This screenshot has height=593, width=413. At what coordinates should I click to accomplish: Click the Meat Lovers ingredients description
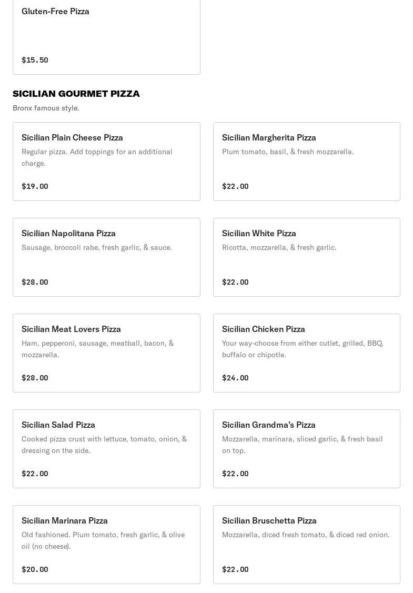[x=97, y=349]
